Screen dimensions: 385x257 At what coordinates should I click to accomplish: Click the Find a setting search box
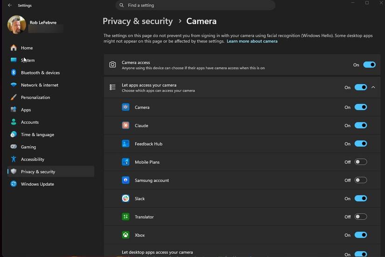coord(195,5)
